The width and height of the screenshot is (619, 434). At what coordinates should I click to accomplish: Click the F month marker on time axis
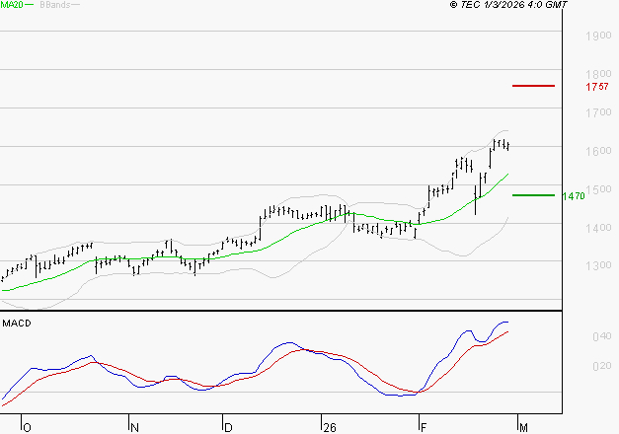pyautogui.click(x=424, y=428)
